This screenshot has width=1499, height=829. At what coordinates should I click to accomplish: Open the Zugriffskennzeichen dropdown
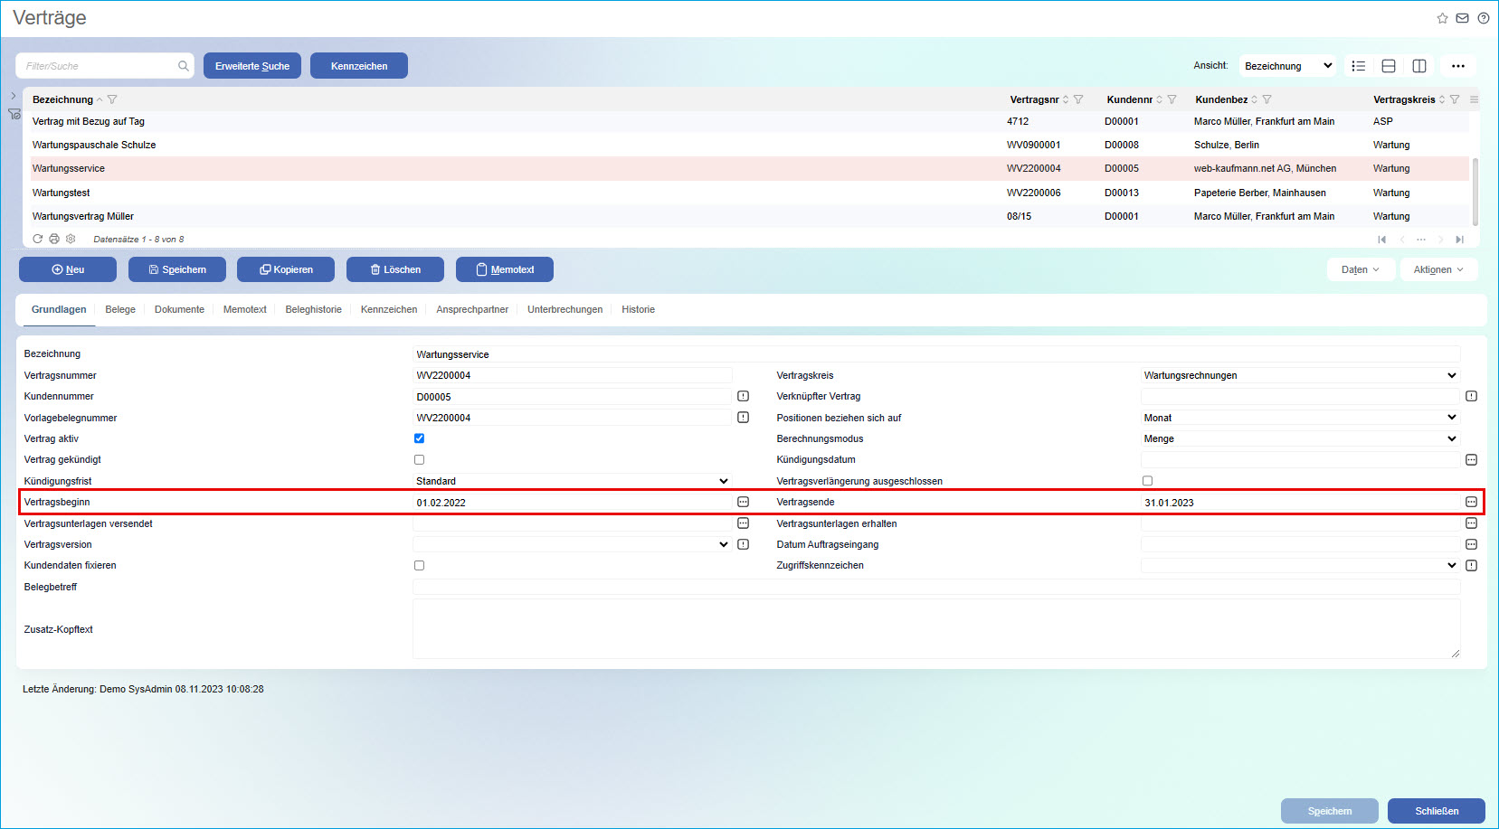point(1300,565)
